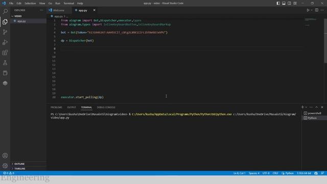Open the File menu
327x184 pixels.
pyautogui.click(x=11, y=4)
